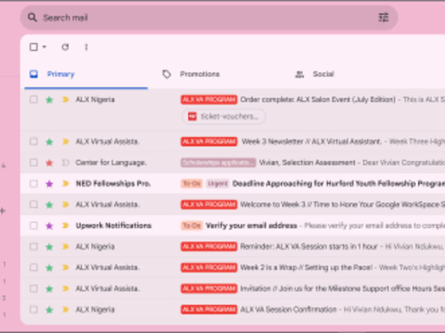Open the three-dot more options icon

(x=86, y=47)
